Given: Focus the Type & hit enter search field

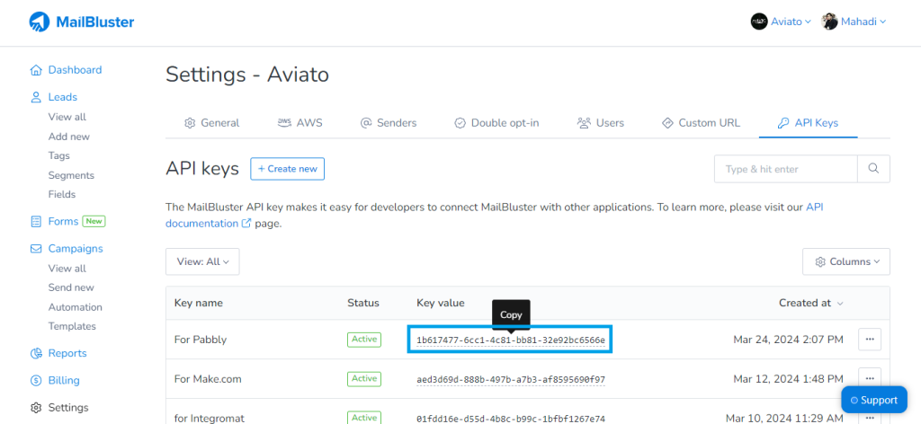Looking at the screenshot, I should click(x=786, y=169).
